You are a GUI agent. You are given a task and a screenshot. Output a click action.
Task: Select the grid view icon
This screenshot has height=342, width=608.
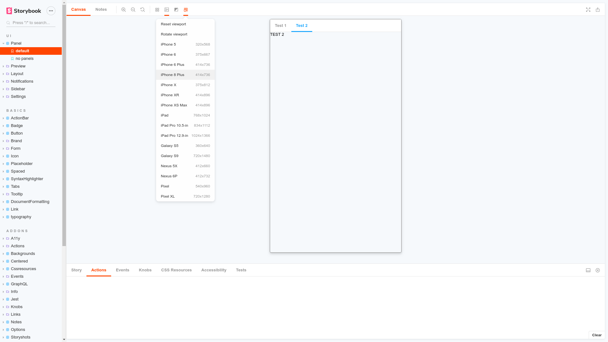click(157, 9)
